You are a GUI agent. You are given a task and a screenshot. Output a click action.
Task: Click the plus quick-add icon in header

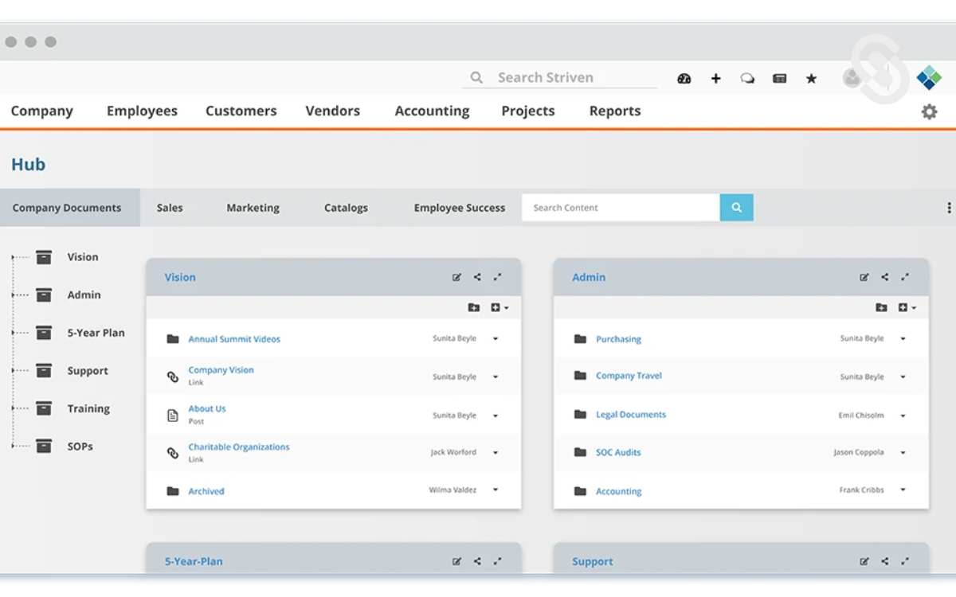click(x=715, y=78)
